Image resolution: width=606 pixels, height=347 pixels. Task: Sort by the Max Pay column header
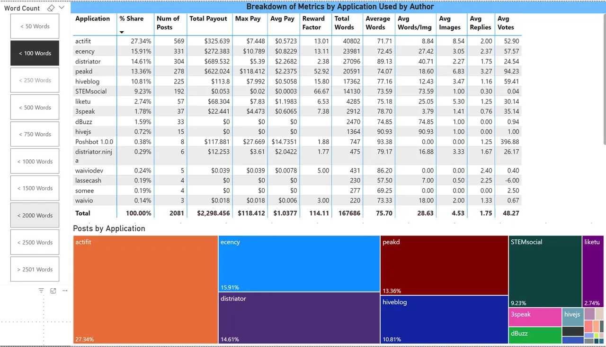(x=248, y=18)
